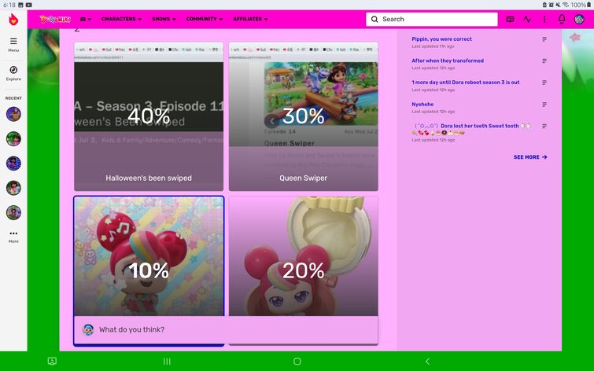Open notifications bell
This screenshot has width=594, height=371.
pyautogui.click(x=562, y=20)
